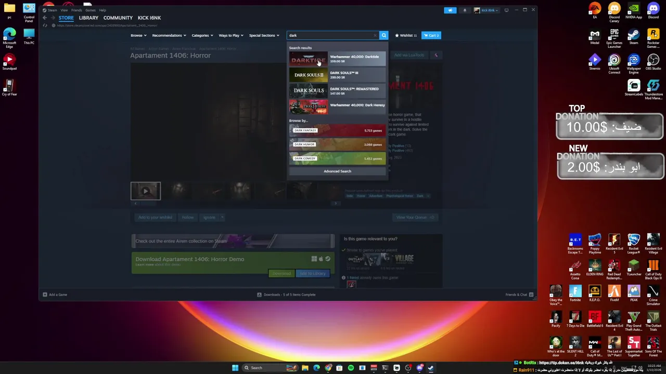This screenshot has width=666, height=374.
Task: Open Warhammer 40,000: Dark Heresy result
Action: coord(338,107)
